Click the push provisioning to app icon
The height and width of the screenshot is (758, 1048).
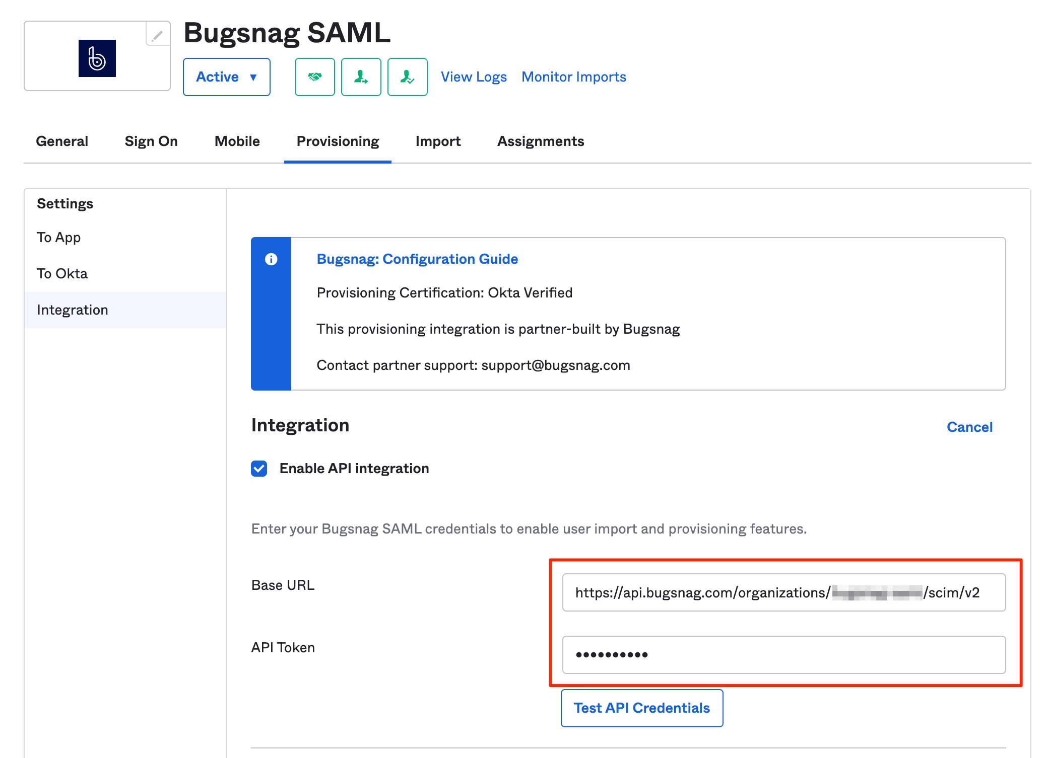pyautogui.click(x=360, y=77)
